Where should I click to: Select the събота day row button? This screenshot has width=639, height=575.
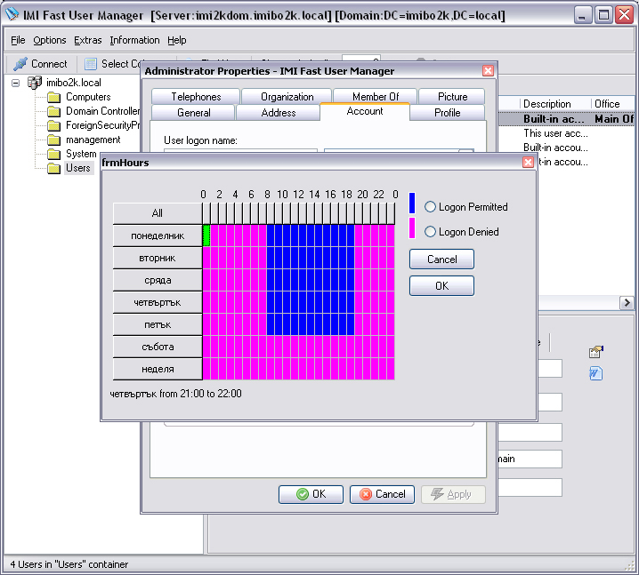click(x=158, y=347)
